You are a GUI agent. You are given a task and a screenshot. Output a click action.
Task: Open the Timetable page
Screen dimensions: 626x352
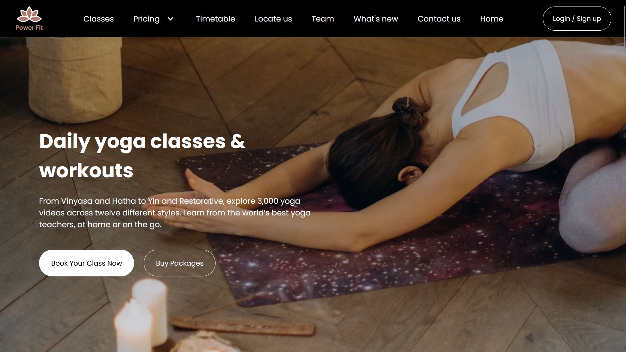click(216, 19)
